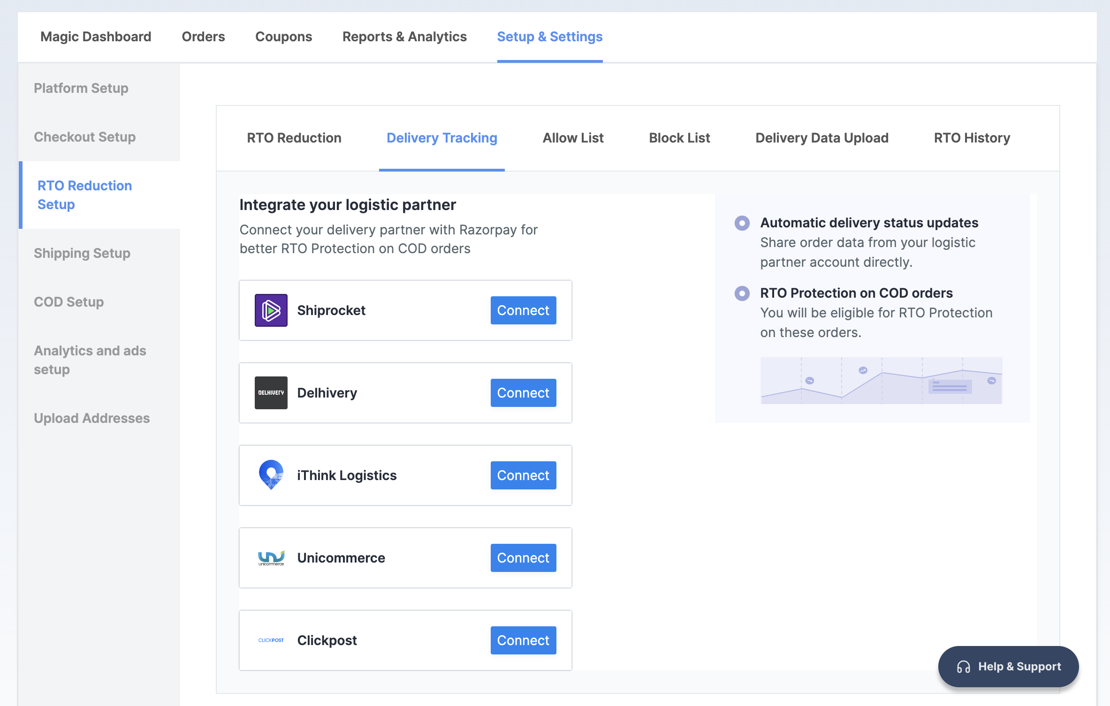The image size is (1110, 706).
Task: Switch to the Allow List tab
Action: click(573, 137)
